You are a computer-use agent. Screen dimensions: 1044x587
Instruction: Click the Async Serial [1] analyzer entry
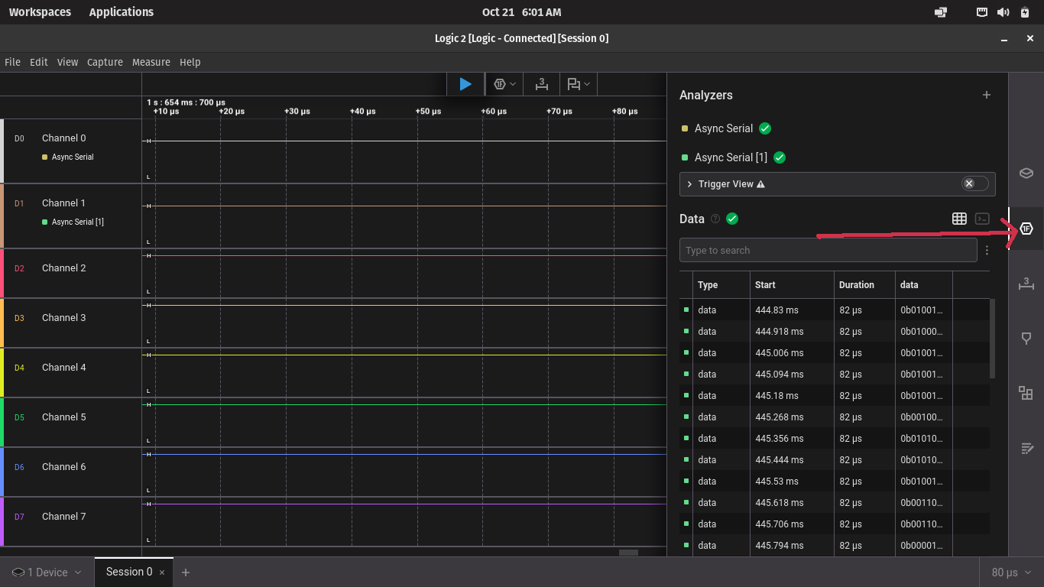point(730,157)
